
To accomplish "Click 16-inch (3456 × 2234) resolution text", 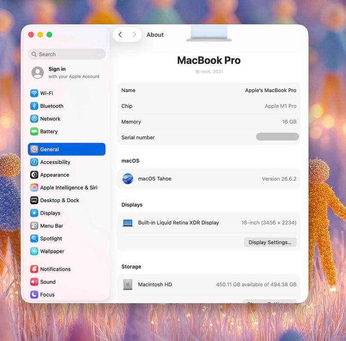I will (x=269, y=223).
